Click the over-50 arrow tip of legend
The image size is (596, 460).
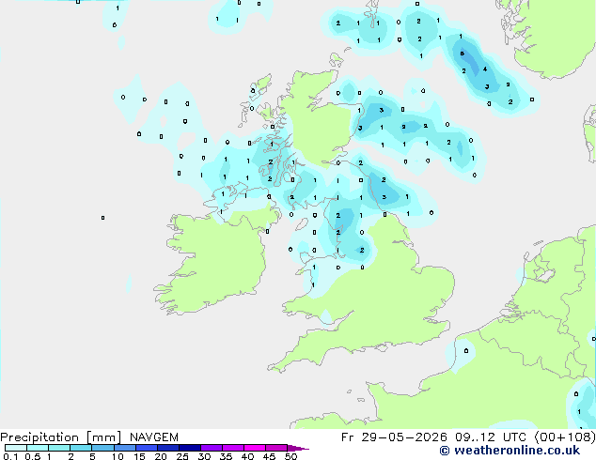[298, 448]
